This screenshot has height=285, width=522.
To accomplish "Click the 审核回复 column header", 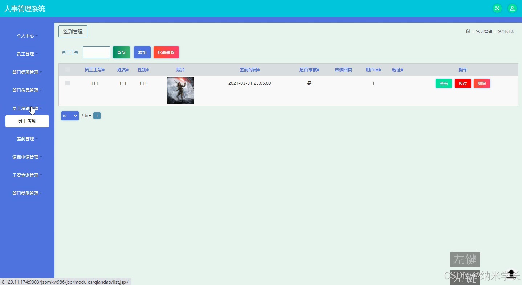I will 343,70.
